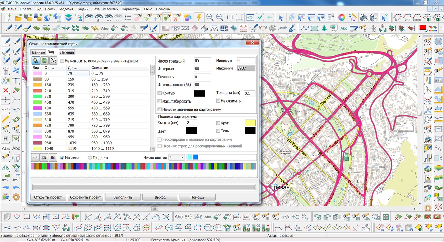
Task: Click the Сохранить проект button
Action: (85, 197)
